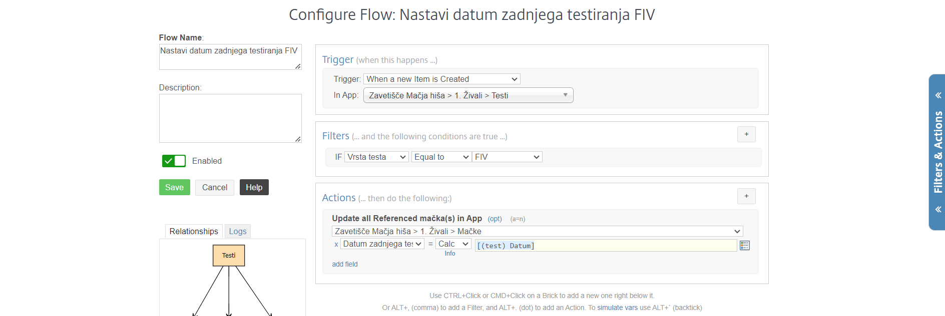
Task: Open the Vrsta testa filter field dropdown
Action: (376, 157)
